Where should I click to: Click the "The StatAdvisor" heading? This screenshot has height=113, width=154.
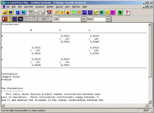click(x=12, y=88)
